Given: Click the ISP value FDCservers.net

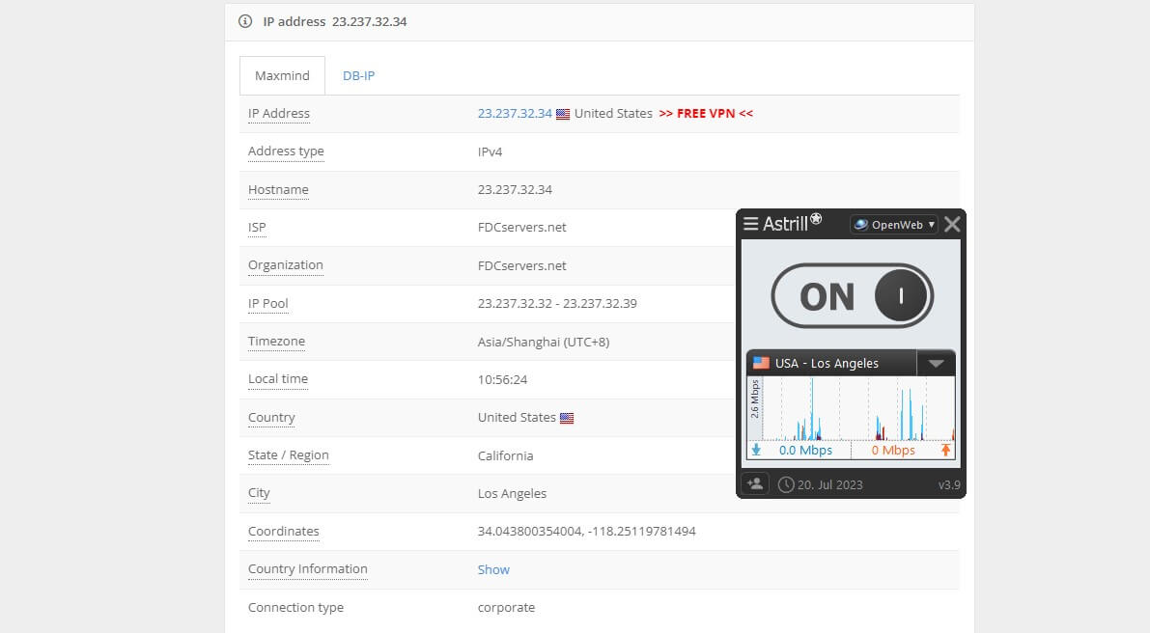Looking at the screenshot, I should (521, 227).
